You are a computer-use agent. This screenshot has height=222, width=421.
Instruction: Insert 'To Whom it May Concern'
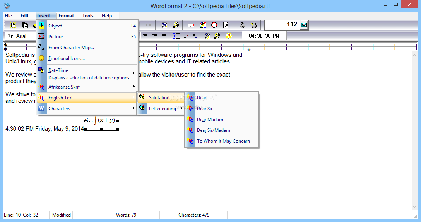coord(222,141)
